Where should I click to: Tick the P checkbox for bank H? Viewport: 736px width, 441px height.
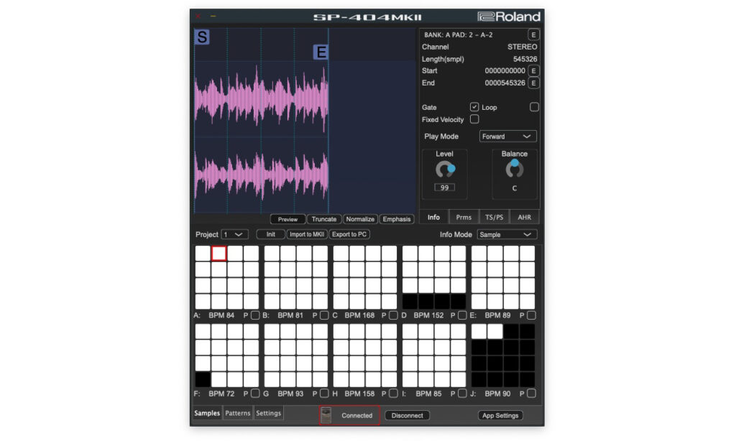(393, 394)
